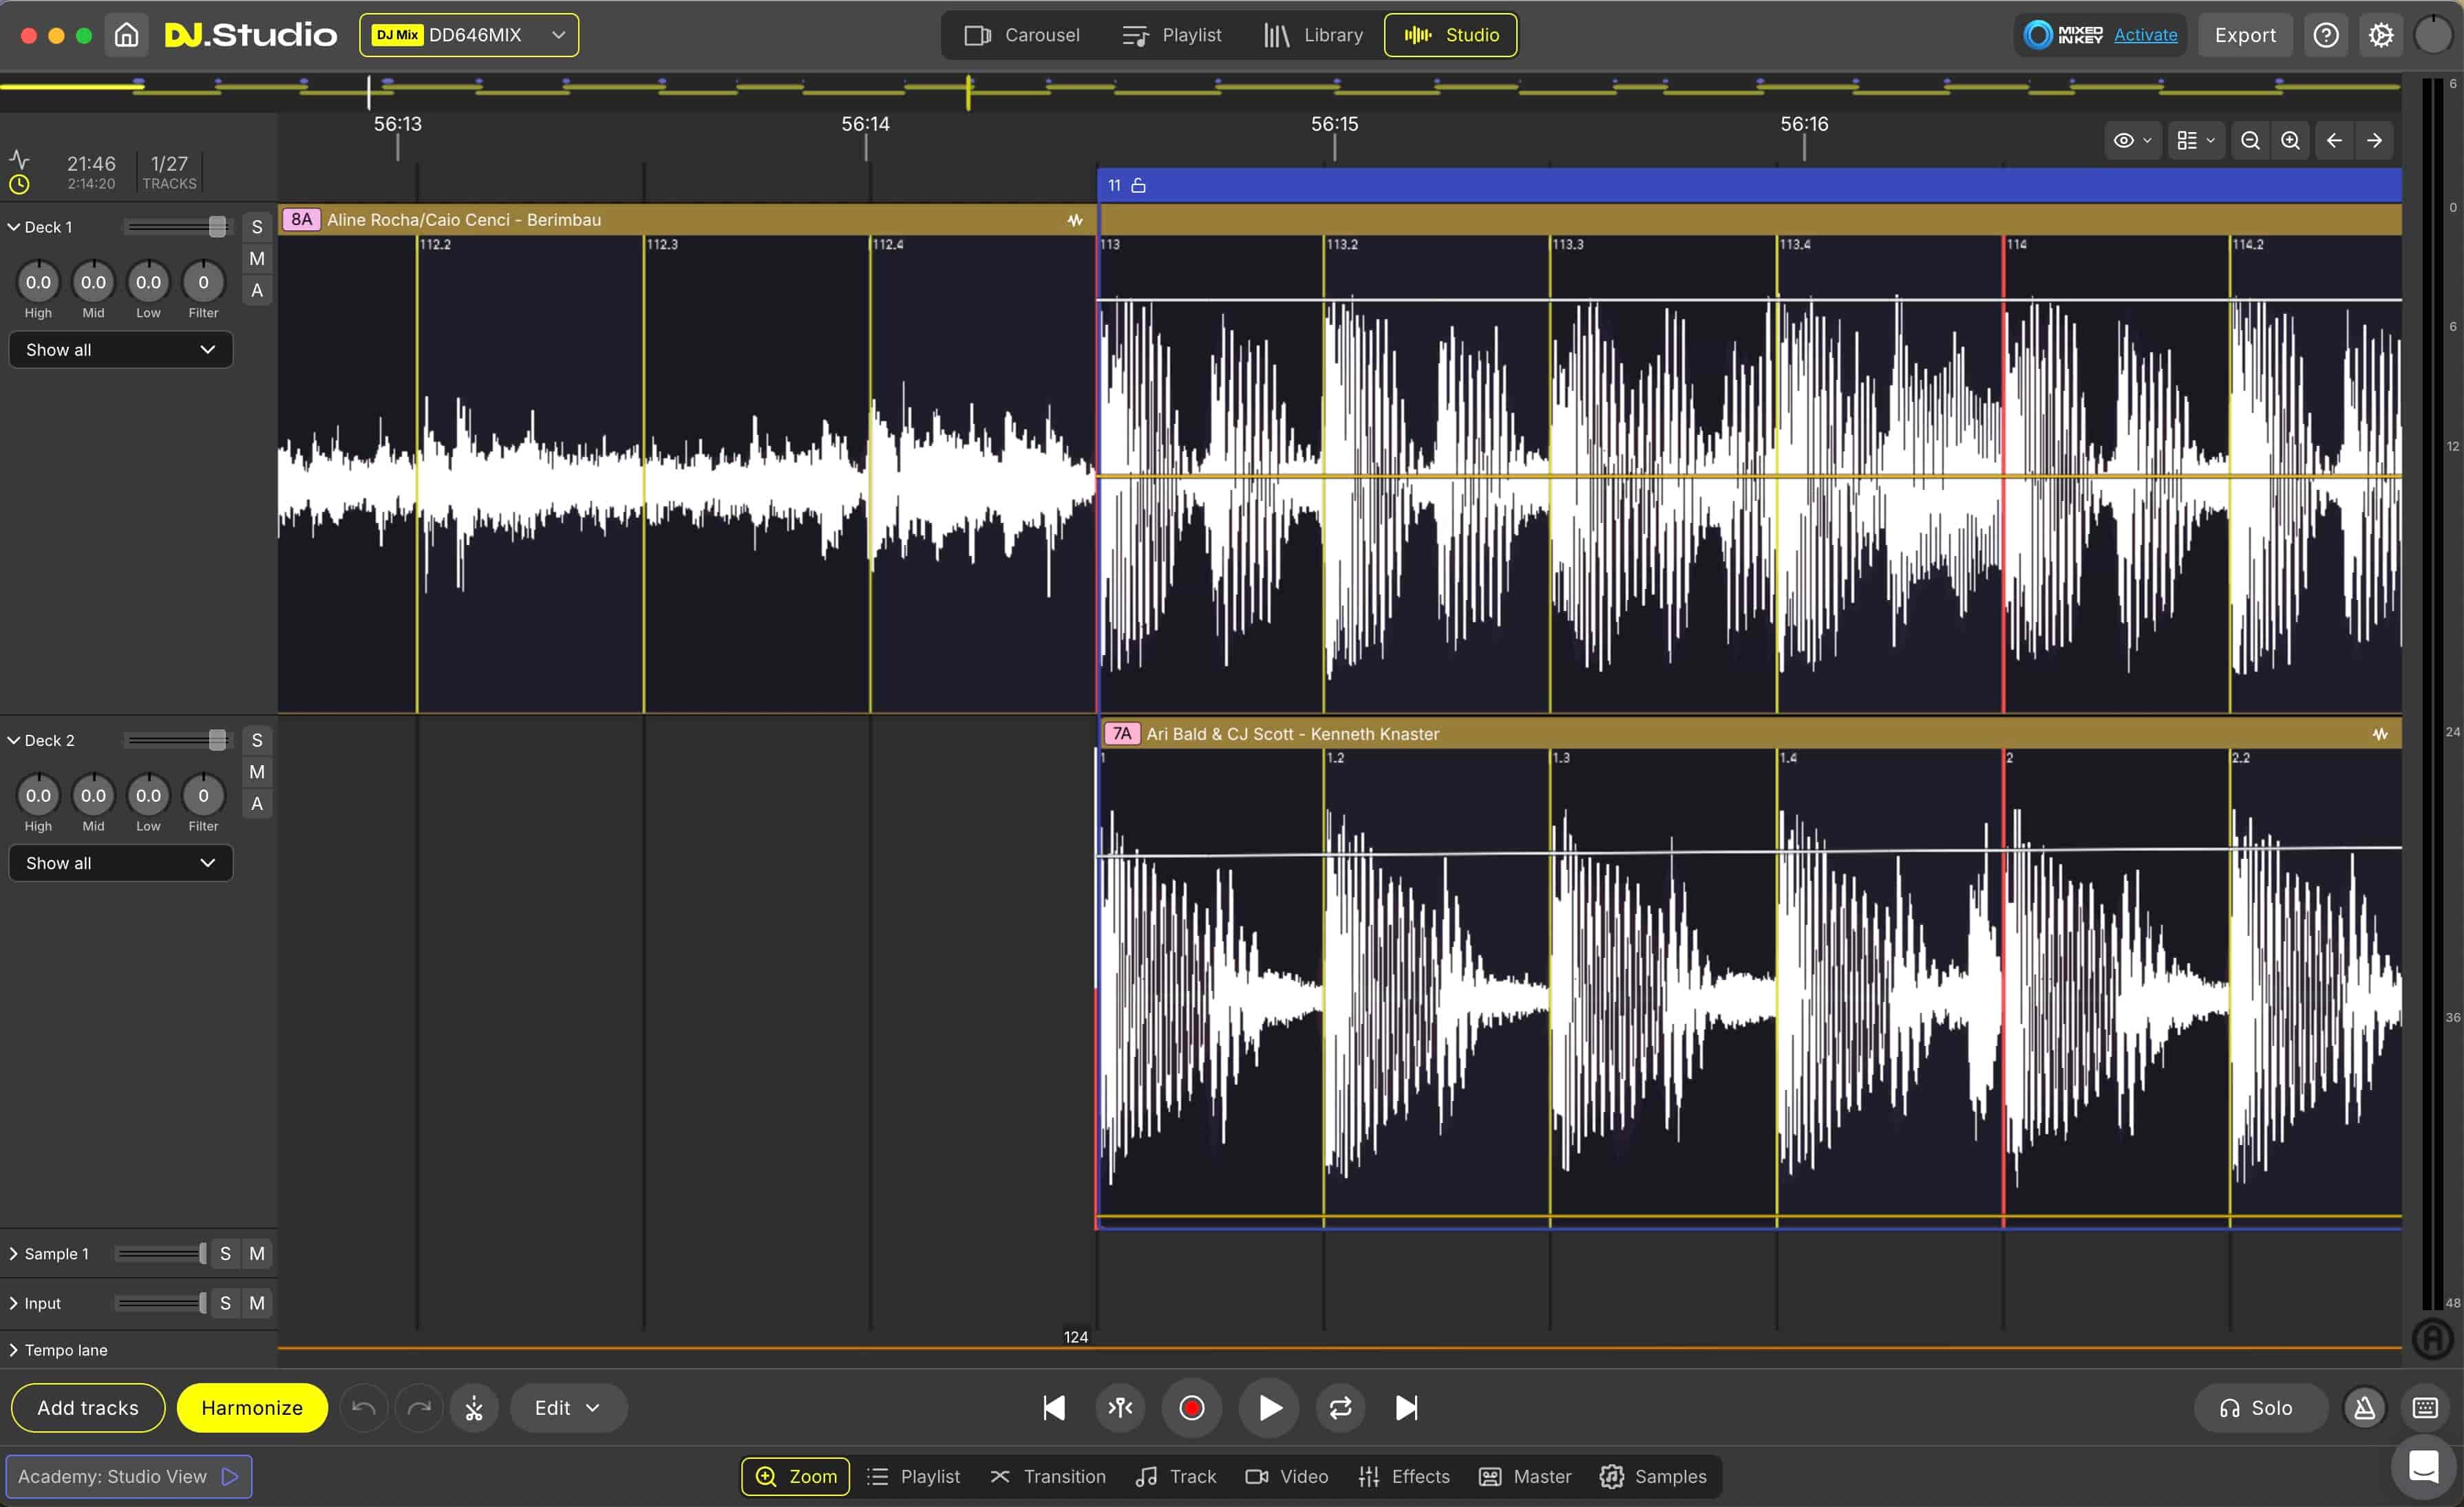
Task: Open Deck 1 Show all dropdown
Action: point(121,350)
